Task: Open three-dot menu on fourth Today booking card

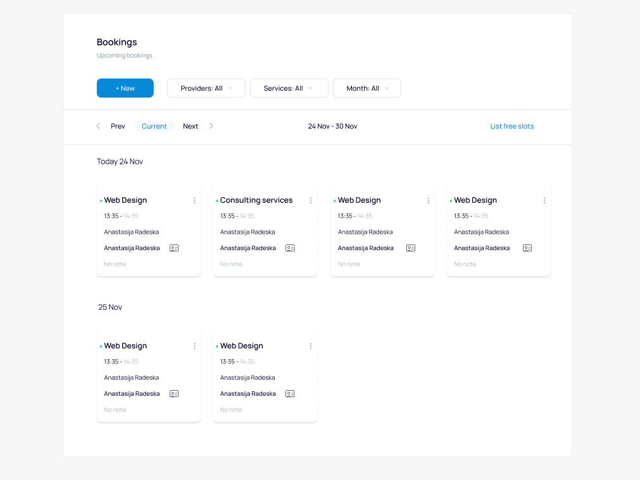Action: click(x=544, y=201)
